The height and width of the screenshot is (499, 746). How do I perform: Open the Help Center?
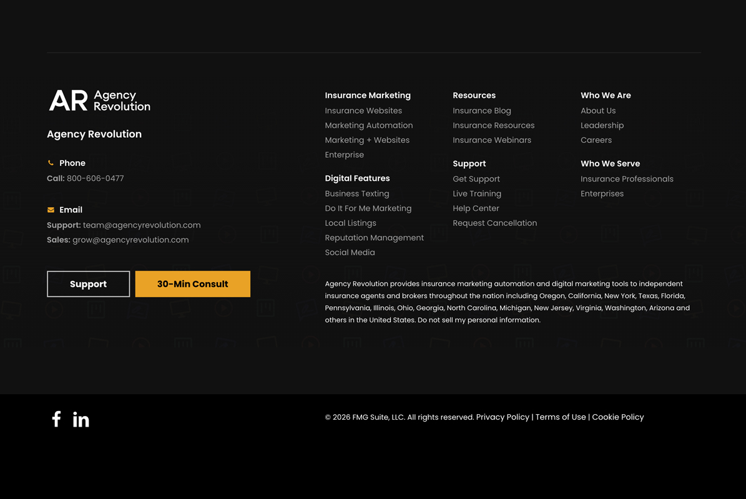point(476,208)
